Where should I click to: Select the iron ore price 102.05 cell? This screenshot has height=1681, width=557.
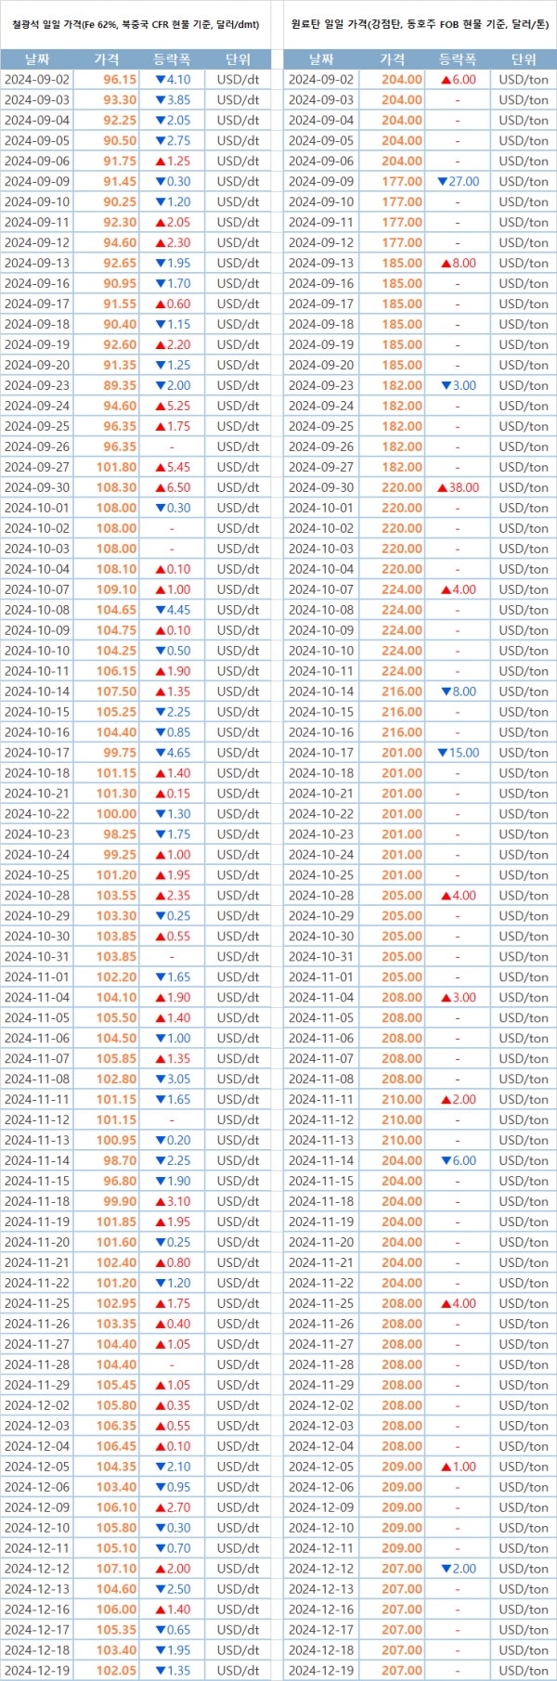117,1670
